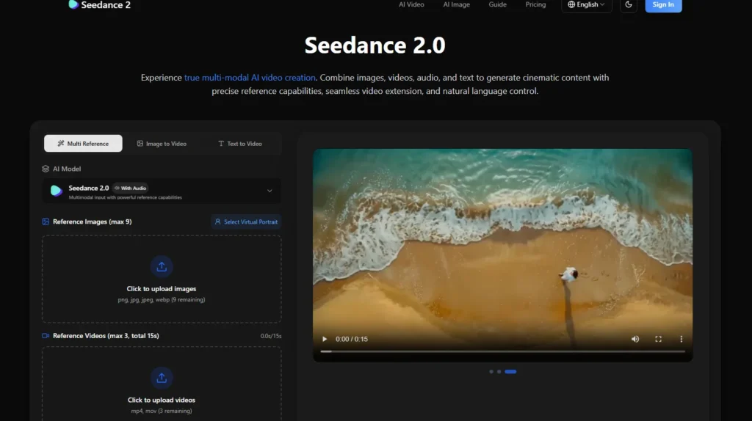Viewport: 752px width, 421px height.
Task: Switch to Text to Video tab
Action: point(240,143)
